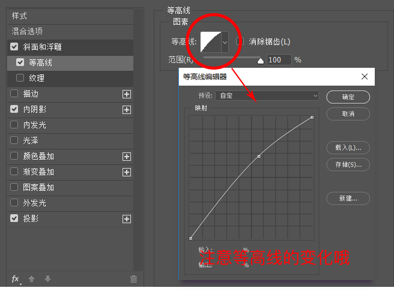This screenshot has height=291, width=394.
Task: Add another 投影 effect with plus icon
Action: [127, 219]
